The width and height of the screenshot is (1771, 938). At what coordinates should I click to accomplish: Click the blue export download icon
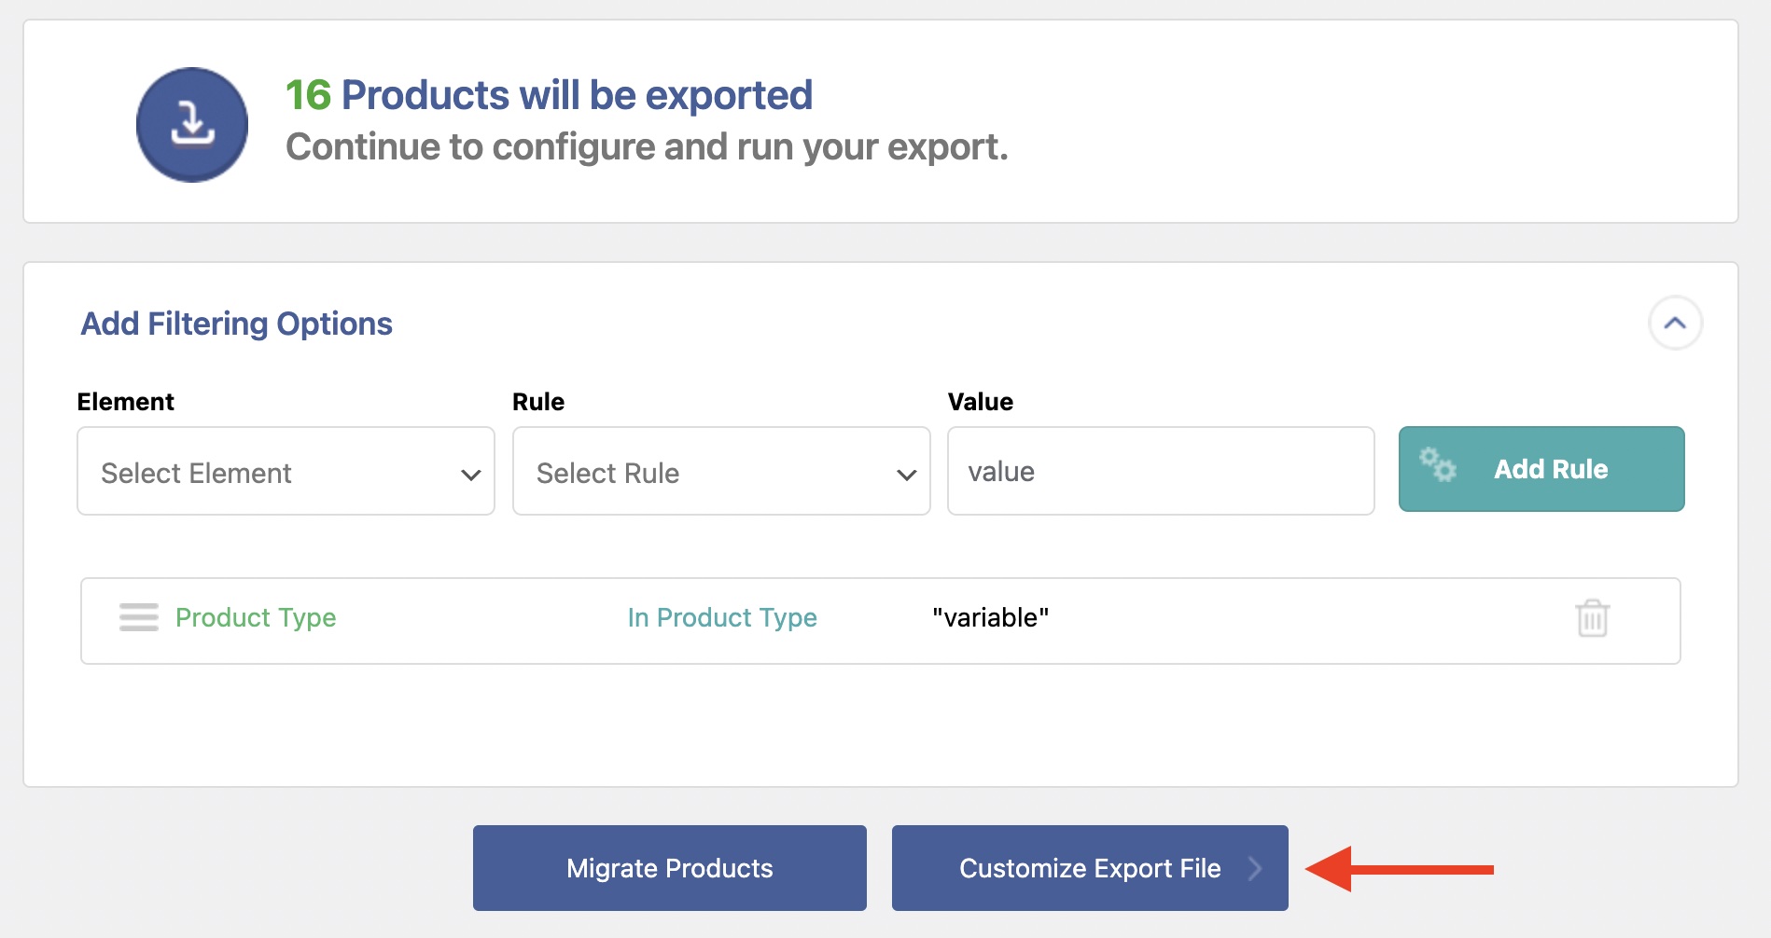[192, 125]
